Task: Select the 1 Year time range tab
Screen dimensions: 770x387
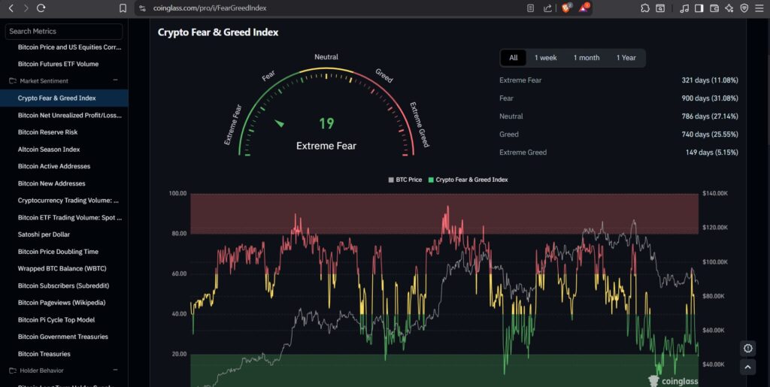Action: [x=626, y=58]
